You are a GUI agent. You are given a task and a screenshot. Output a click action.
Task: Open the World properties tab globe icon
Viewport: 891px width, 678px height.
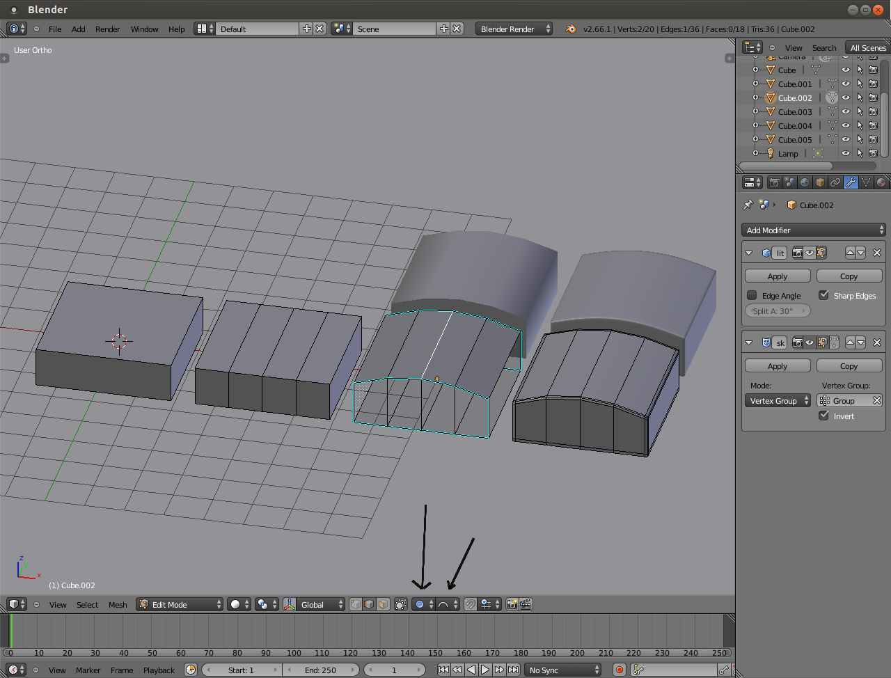[805, 182]
